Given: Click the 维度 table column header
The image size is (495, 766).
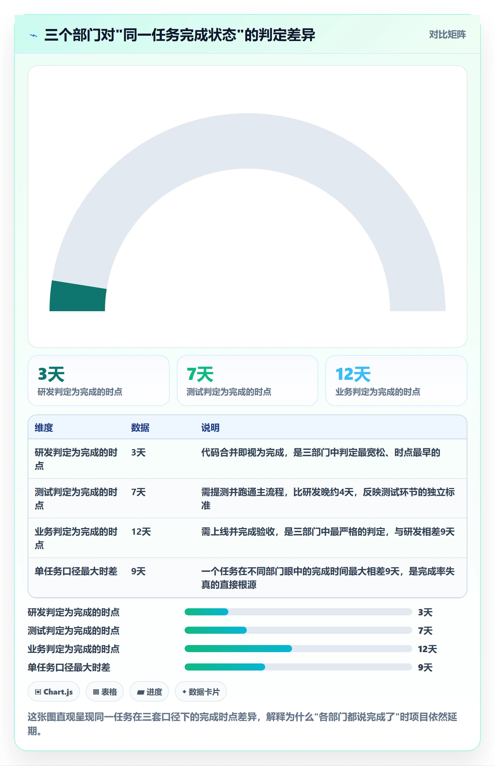Looking at the screenshot, I should [44, 428].
